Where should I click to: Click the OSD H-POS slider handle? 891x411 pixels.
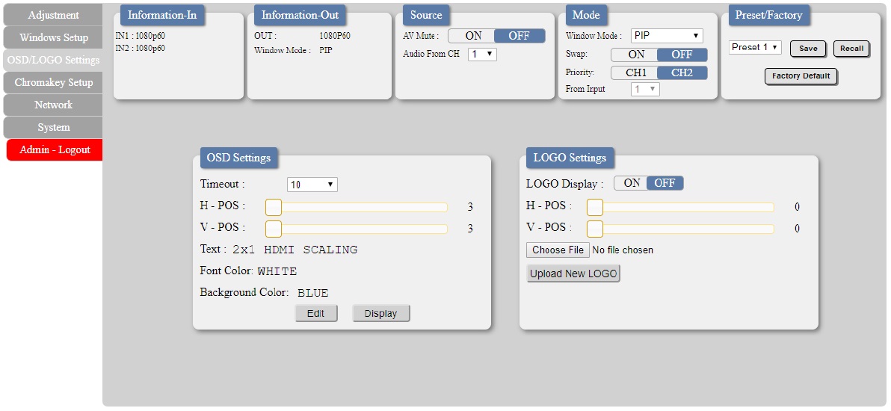coord(274,208)
